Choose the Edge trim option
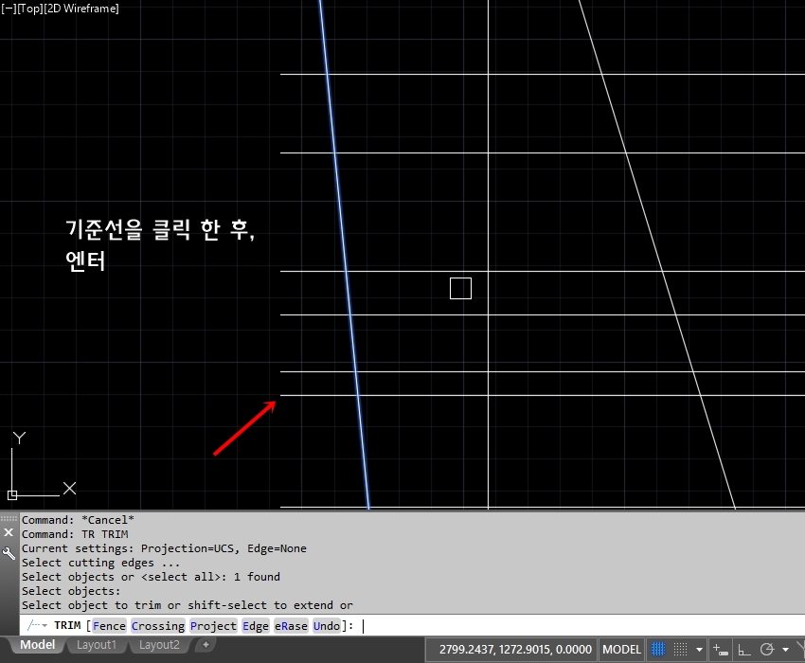The width and height of the screenshot is (805, 663). pos(256,625)
